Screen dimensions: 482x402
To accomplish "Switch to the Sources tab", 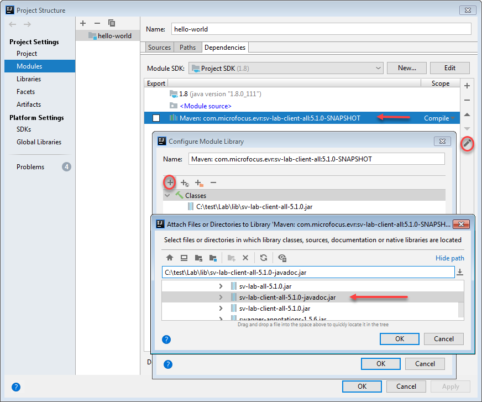I will tap(159, 48).
